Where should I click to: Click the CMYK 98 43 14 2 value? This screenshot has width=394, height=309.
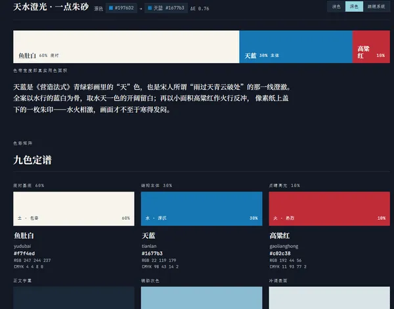pyautogui.click(x=160, y=266)
